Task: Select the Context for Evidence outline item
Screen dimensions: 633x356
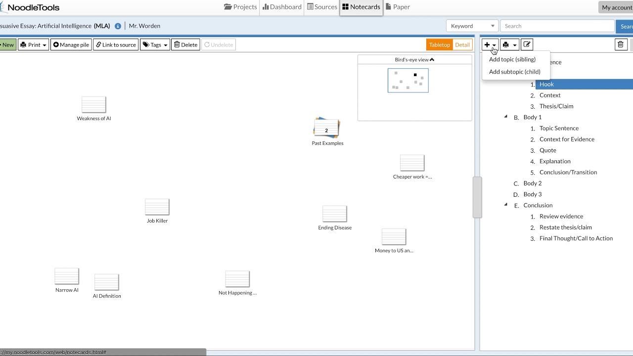Action: tap(567, 139)
